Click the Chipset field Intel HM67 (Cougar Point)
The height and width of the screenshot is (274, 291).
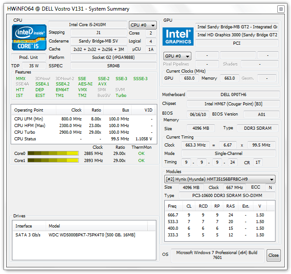[x=233, y=104]
